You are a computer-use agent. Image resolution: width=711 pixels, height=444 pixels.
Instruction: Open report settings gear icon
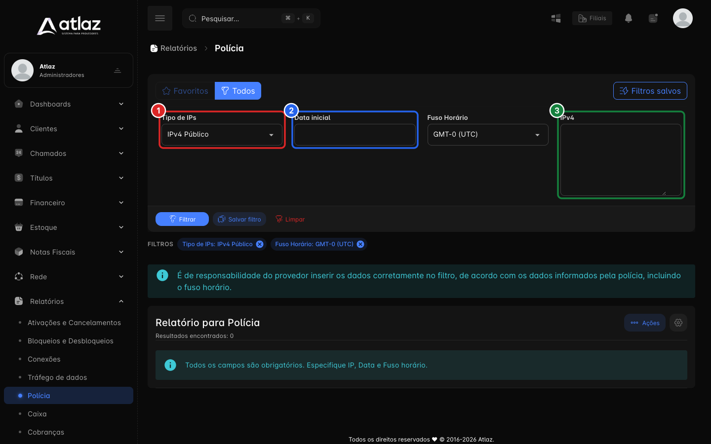pyautogui.click(x=678, y=323)
